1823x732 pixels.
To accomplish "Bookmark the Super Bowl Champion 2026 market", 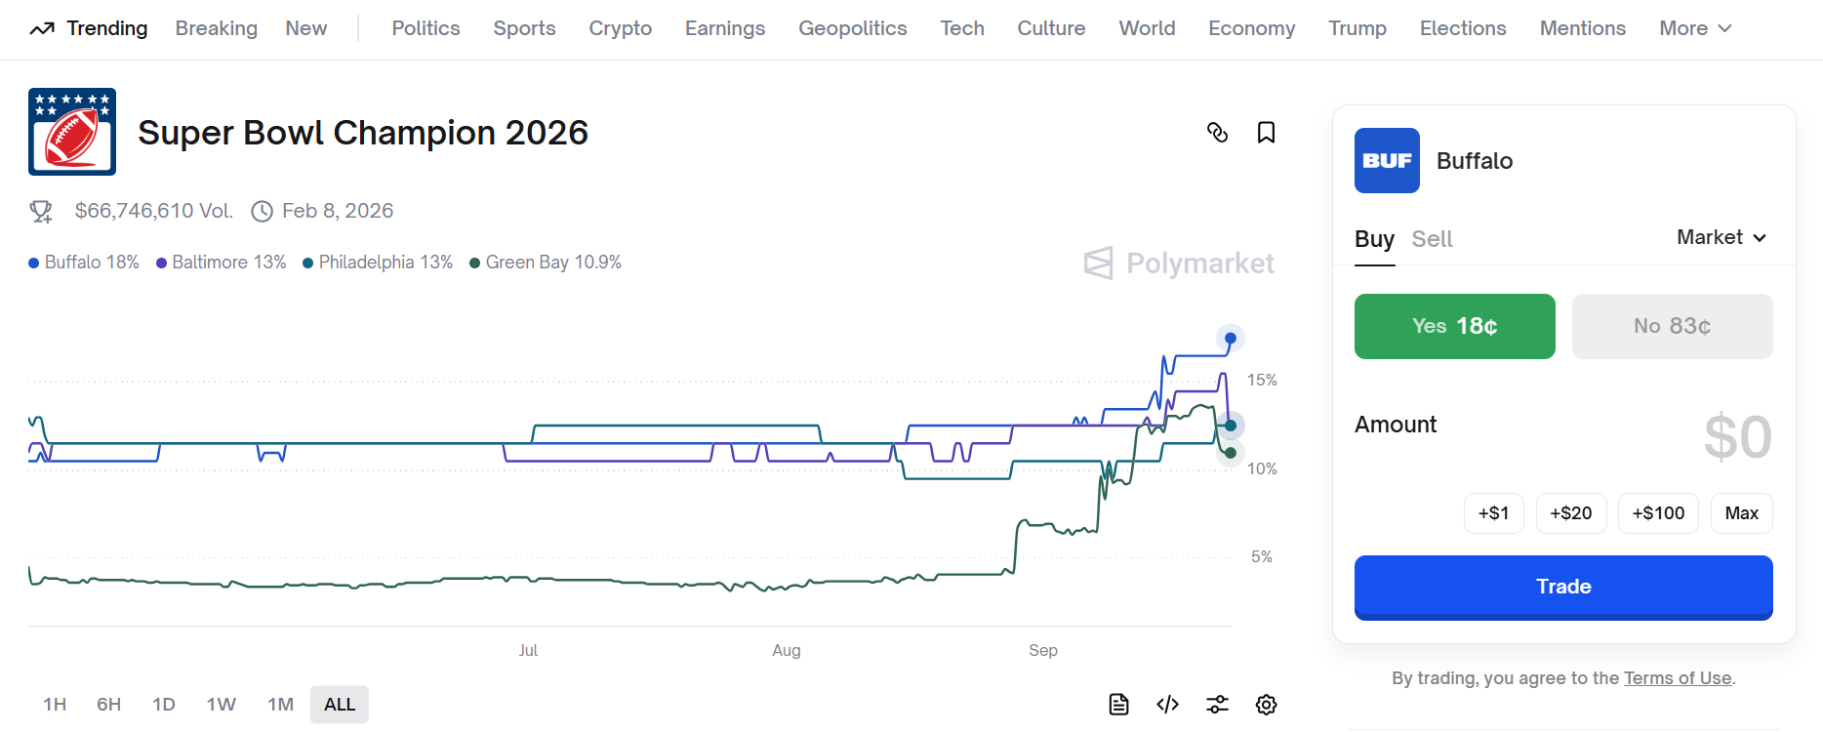I will [1266, 133].
